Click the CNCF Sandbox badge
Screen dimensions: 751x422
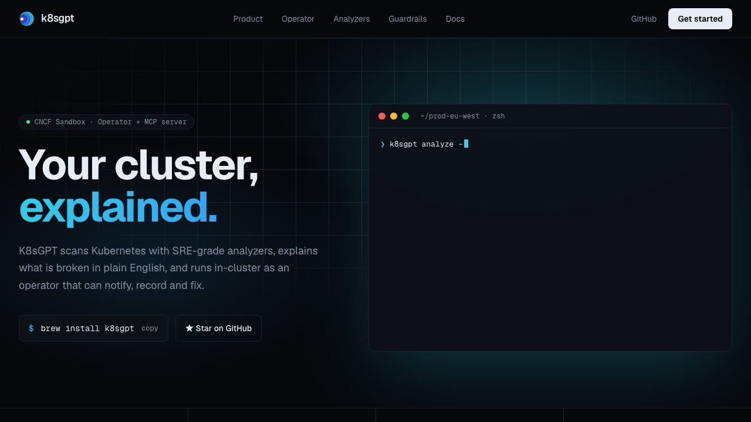[106, 122]
